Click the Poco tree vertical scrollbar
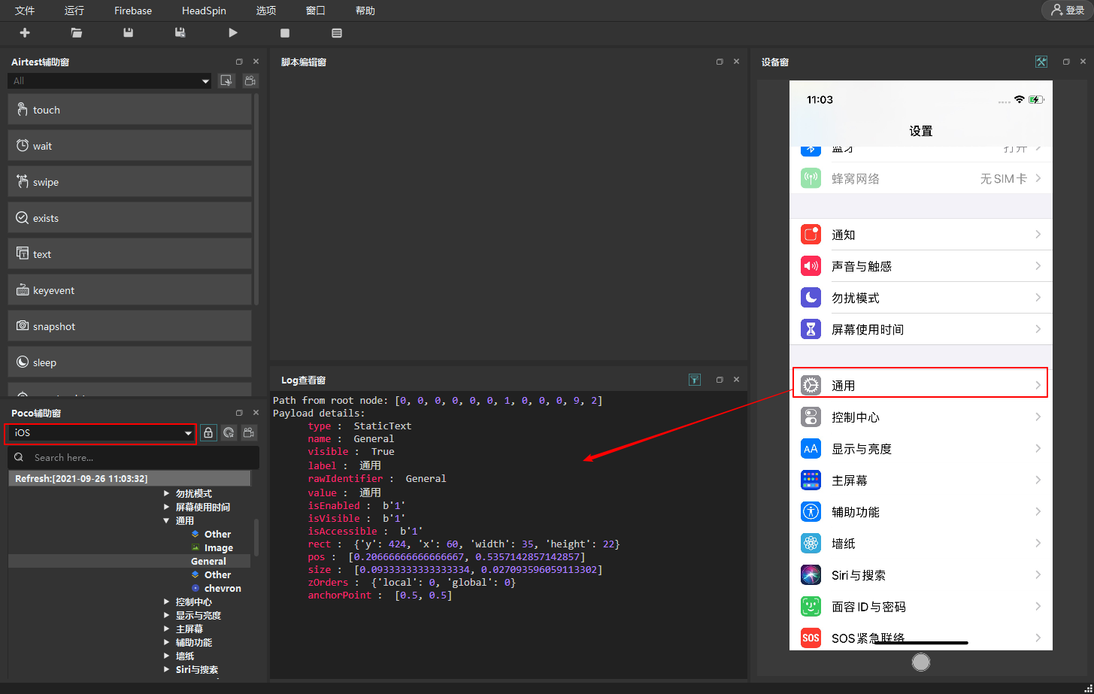 pyautogui.click(x=256, y=538)
